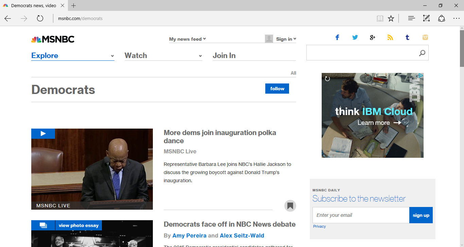The height and width of the screenshot is (247, 464).
Task: Click the newsletter sign up button
Action: (421, 215)
